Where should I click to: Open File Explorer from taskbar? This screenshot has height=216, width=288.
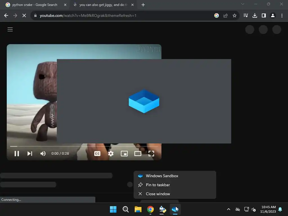[138, 209]
